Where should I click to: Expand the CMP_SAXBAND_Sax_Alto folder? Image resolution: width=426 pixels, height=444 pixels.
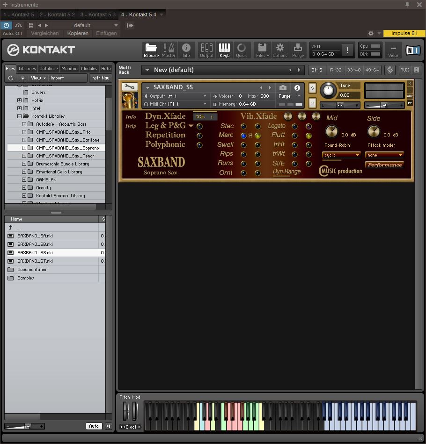click(x=24, y=132)
